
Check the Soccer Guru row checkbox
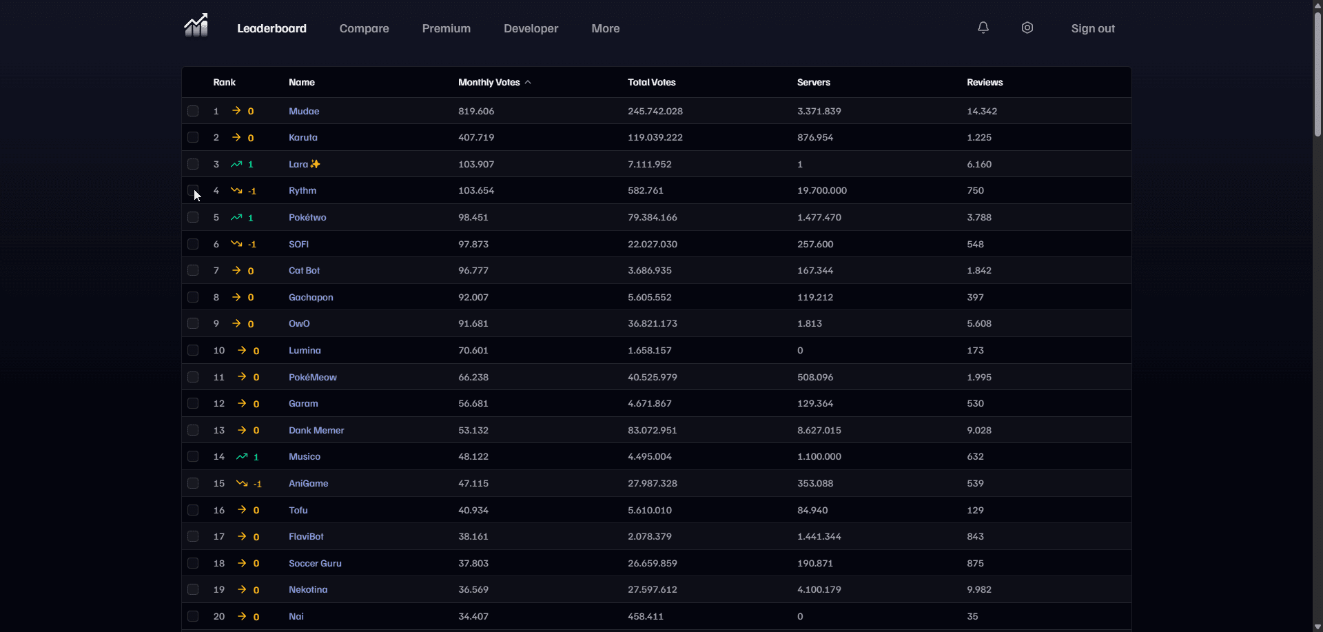tap(193, 563)
